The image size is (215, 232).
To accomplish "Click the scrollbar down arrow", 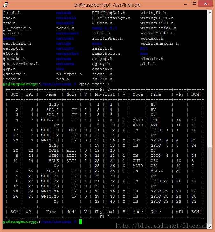I will coord(210,226).
